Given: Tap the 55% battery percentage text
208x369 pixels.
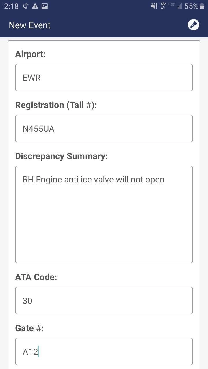Looking at the screenshot, I should [x=191, y=6].
